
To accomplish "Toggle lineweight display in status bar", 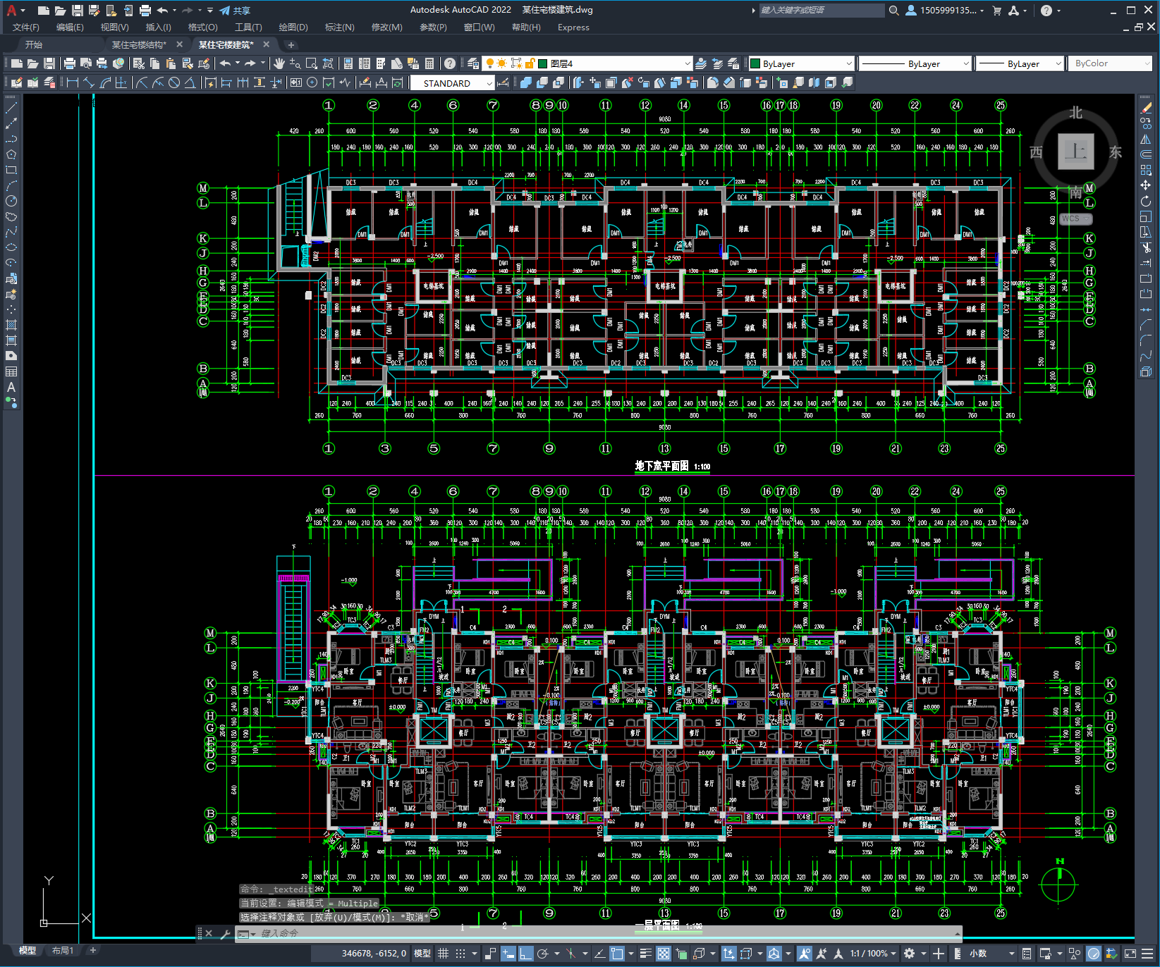I will click(645, 954).
